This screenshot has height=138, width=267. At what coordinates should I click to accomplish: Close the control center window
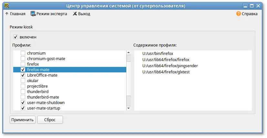[258, 6]
